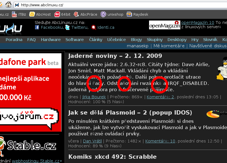This screenshot has height=163, width=227.
Task: Click the site favicon in address bar
Action: pos(17,5)
